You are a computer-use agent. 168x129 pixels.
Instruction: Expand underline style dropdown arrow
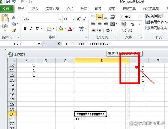(42, 29)
